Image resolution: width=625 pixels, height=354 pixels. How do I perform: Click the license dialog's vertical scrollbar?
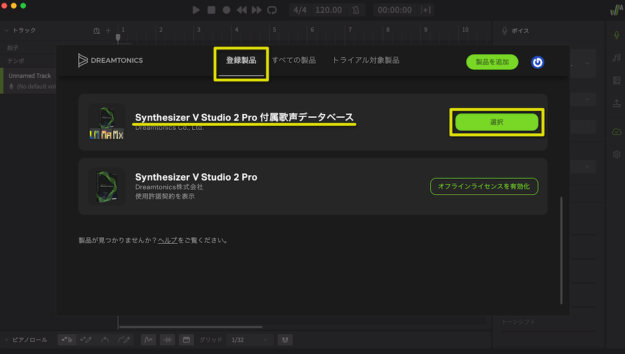pyautogui.click(x=561, y=250)
